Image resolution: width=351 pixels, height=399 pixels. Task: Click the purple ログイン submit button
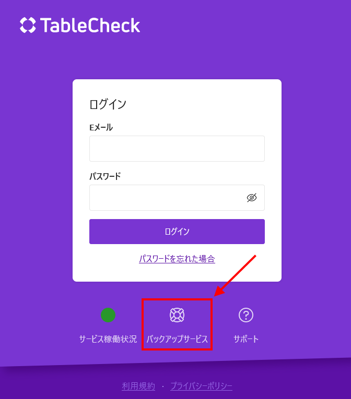177,232
